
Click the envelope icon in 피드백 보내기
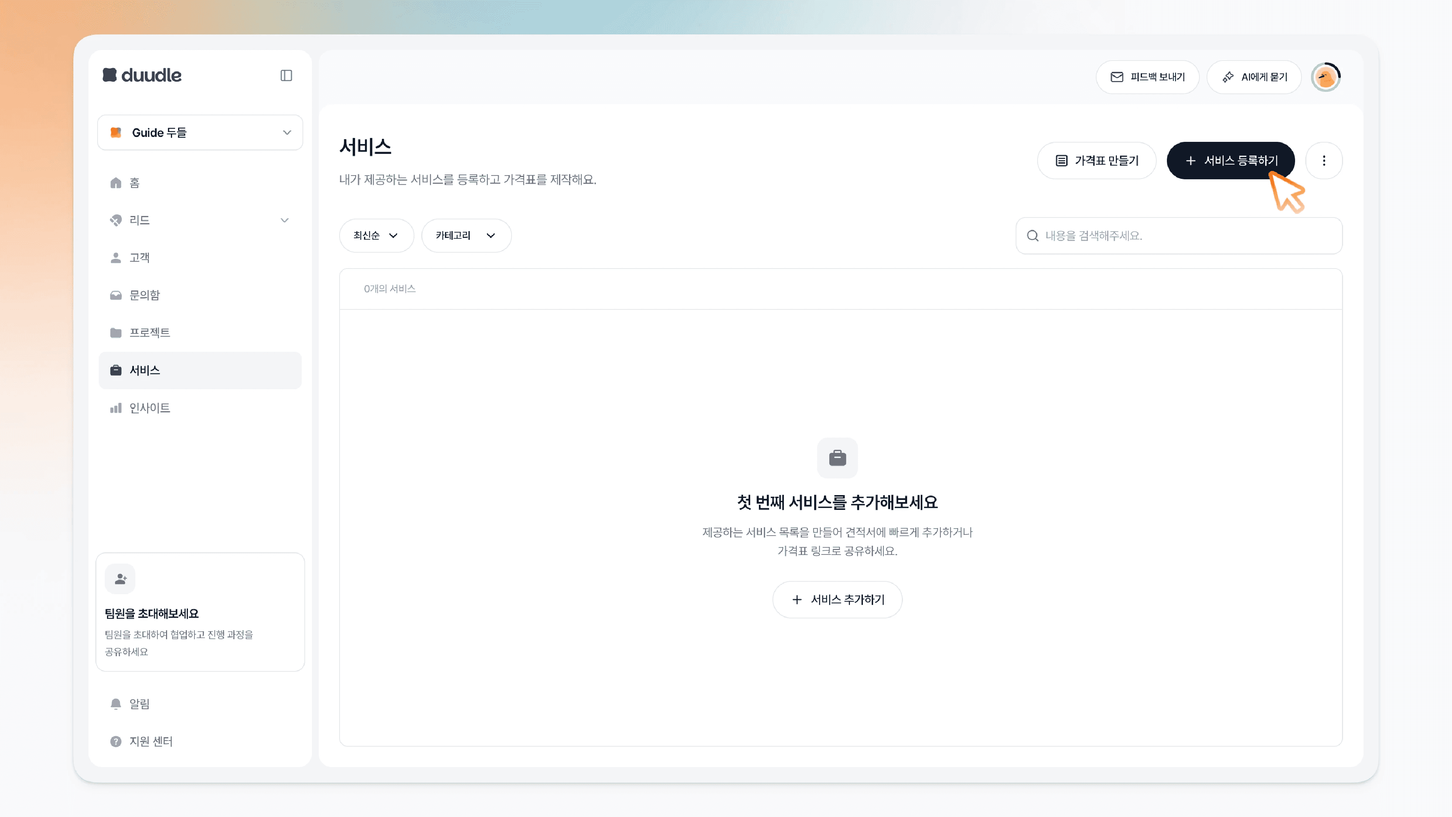(x=1117, y=77)
